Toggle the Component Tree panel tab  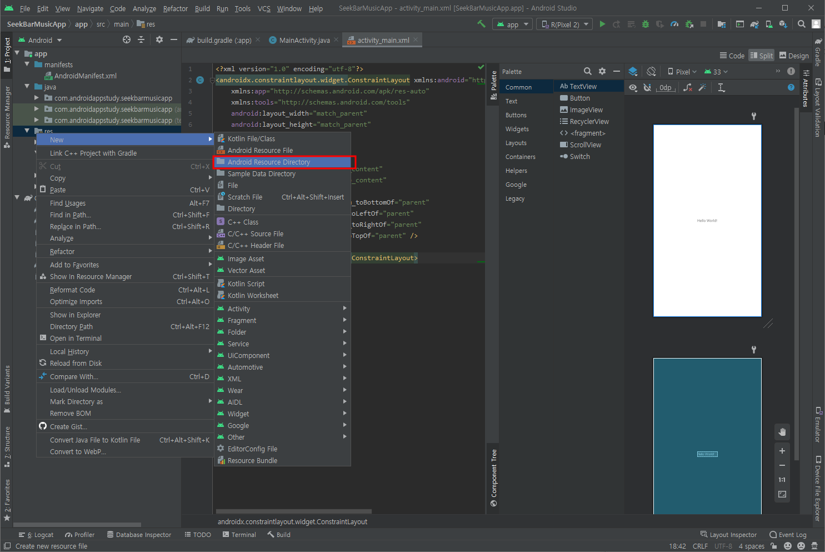[x=494, y=477]
